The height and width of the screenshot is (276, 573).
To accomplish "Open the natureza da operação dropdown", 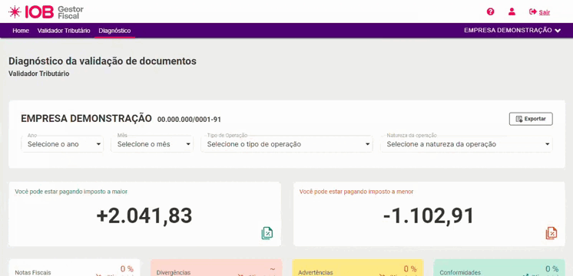I will [x=467, y=144].
